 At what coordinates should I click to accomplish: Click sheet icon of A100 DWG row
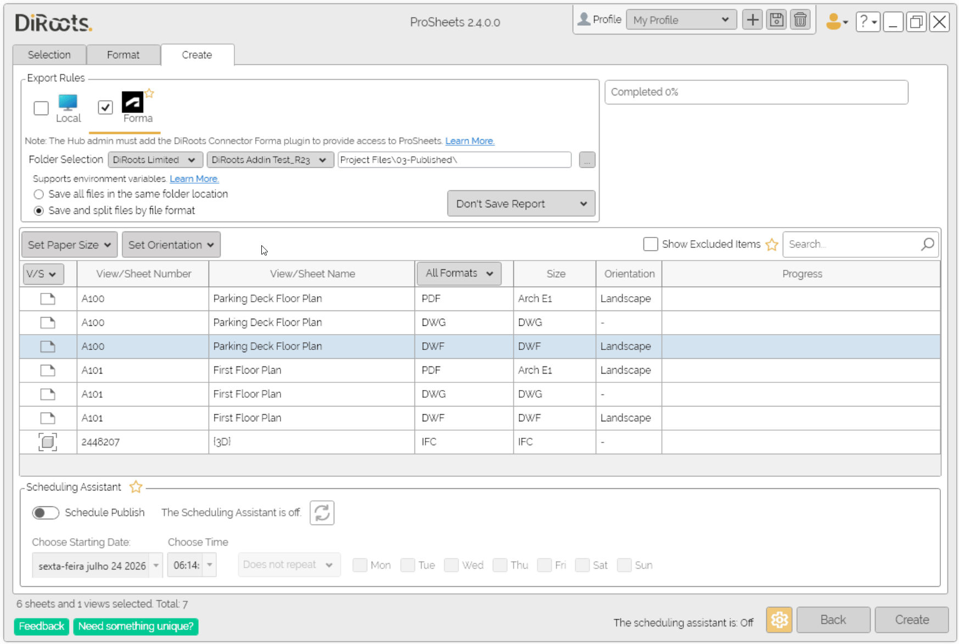click(x=48, y=323)
